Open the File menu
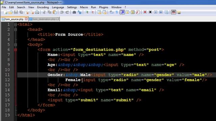This screenshot has width=216, height=121. pyautogui.click(x=4, y=7)
